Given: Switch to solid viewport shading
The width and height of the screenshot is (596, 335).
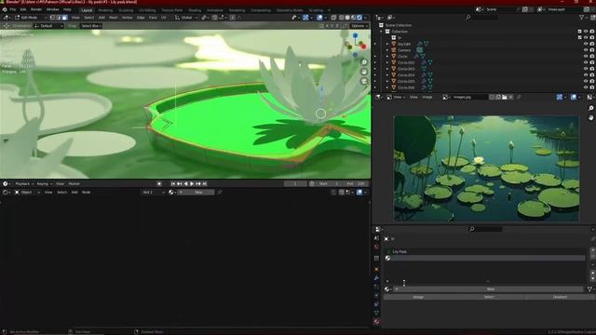Looking at the screenshot, I should pyautogui.click(x=347, y=18).
